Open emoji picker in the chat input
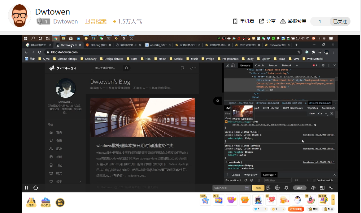This screenshot has height=213, width=361. [x=247, y=188]
